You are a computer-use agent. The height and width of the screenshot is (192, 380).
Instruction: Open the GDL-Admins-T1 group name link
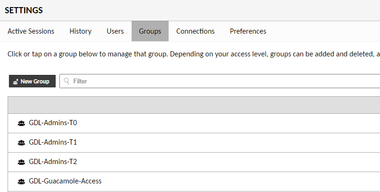[x=53, y=142]
